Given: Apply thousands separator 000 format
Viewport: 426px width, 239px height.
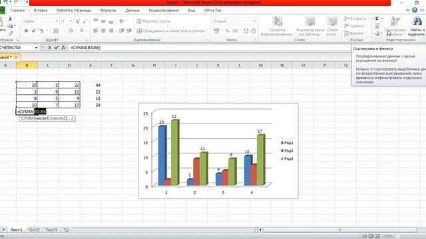Looking at the screenshot, I should click(x=235, y=31).
